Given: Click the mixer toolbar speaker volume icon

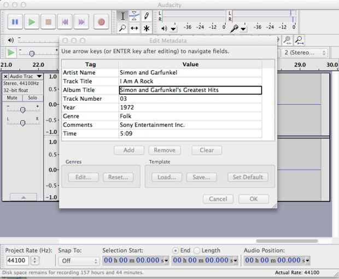Looking at the screenshot, I should pos(10,40).
